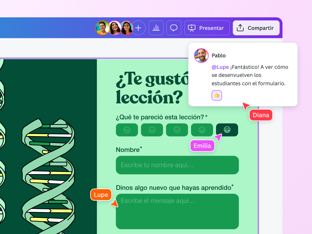Click the Lupe cursor label

pyautogui.click(x=101, y=195)
